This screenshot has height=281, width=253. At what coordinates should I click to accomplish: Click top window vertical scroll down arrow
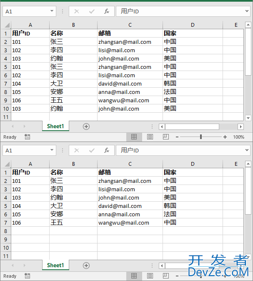[x=248, y=118]
